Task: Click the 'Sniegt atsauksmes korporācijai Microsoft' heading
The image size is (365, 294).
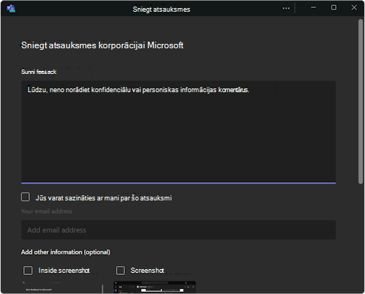Action: (x=102, y=45)
